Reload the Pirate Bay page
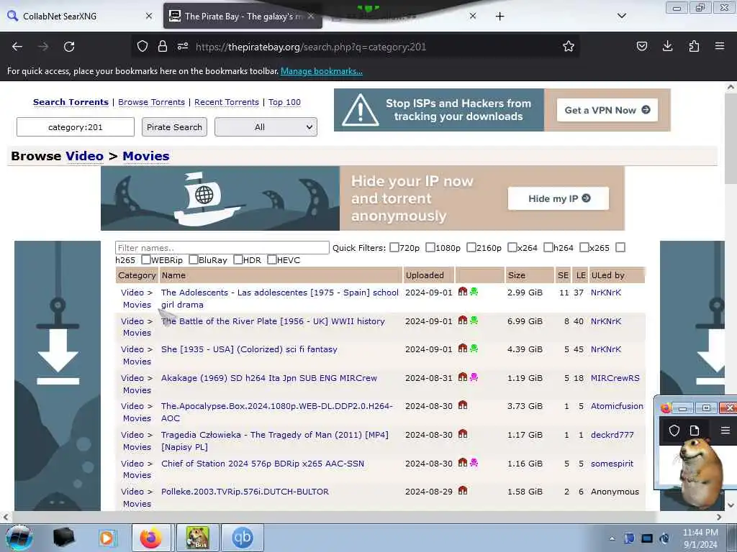Screen dimensions: 737x552 click(x=69, y=47)
